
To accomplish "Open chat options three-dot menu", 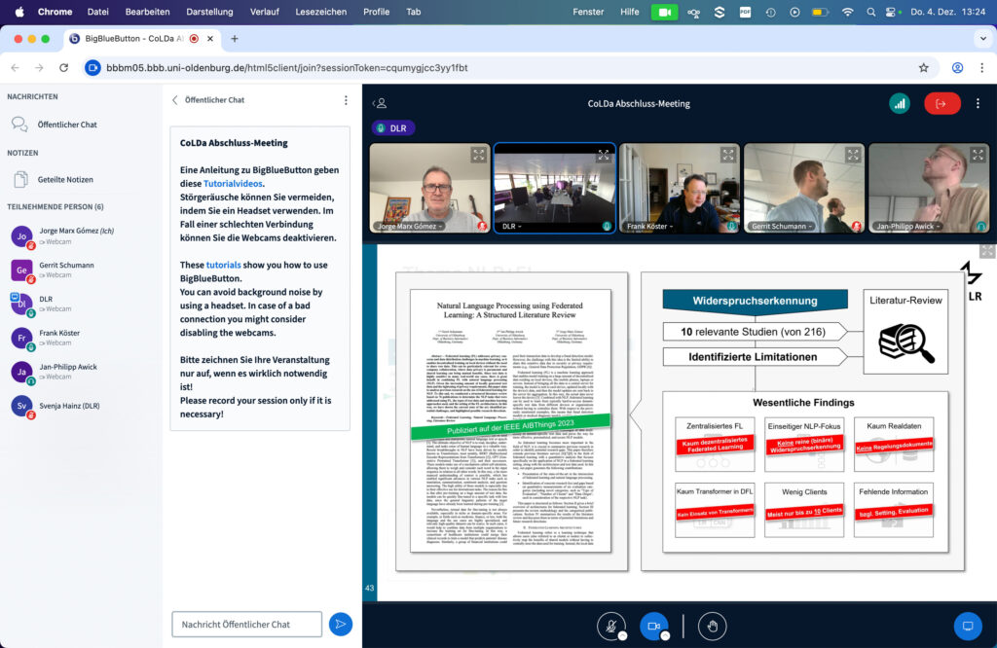I will 346,100.
